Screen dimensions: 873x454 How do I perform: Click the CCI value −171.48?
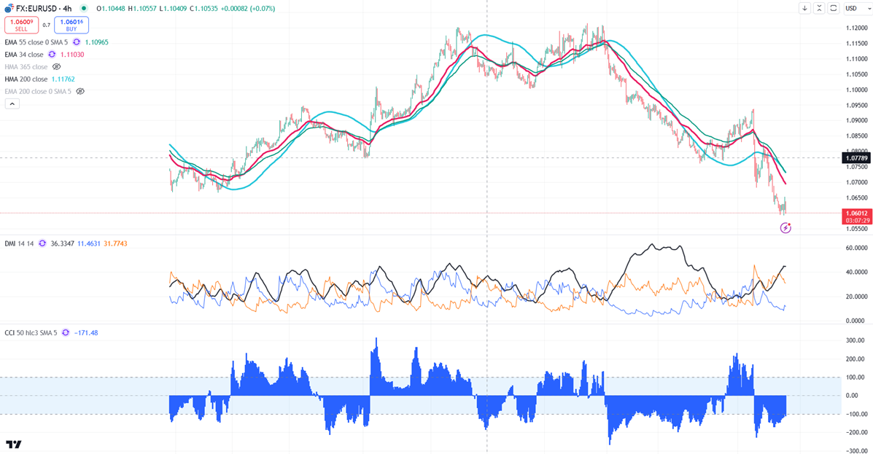(x=86, y=333)
